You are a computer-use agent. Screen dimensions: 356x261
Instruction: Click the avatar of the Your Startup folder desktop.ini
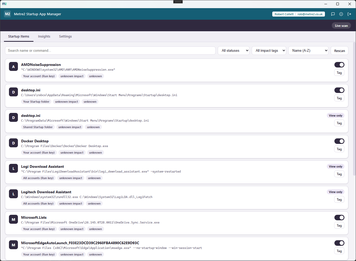[x=13, y=92]
